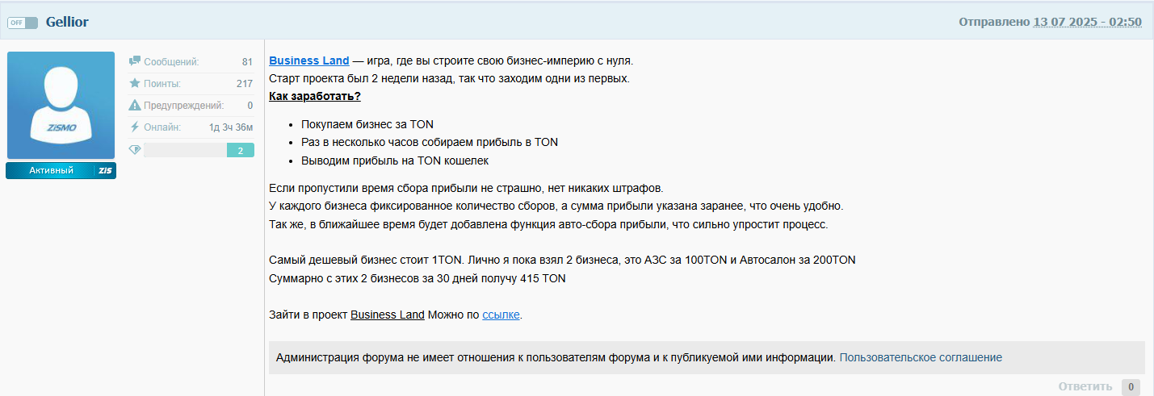Viewport: 1154px width, 396px height.
Task: Click the warning triangle icon next to Предупреждений
Action: coord(135,105)
